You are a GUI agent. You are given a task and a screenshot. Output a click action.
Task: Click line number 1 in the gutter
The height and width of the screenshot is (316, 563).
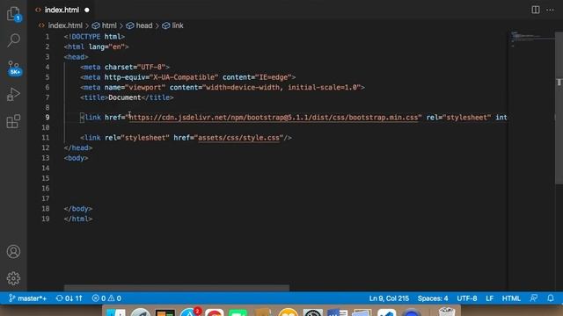pyautogui.click(x=47, y=37)
